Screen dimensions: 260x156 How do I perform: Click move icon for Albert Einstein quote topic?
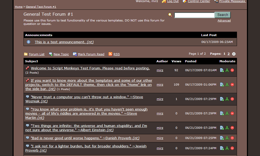tap(222, 128)
